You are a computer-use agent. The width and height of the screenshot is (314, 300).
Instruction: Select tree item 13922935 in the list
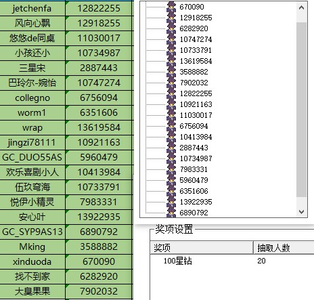click(x=196, y=202)
